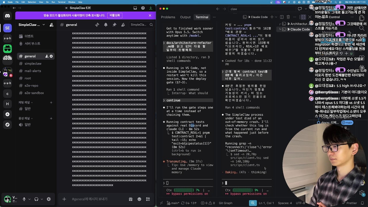Open Discord server discovery compass icon
Screen dimensions: 368x207
(x=7, y=125)
